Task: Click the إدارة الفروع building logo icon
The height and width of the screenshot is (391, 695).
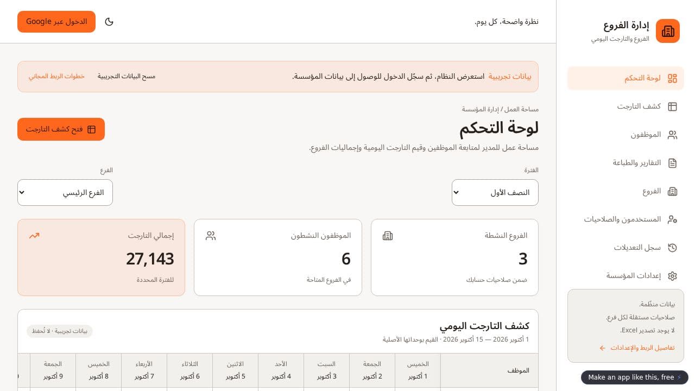Action: (x=668, y=31)
